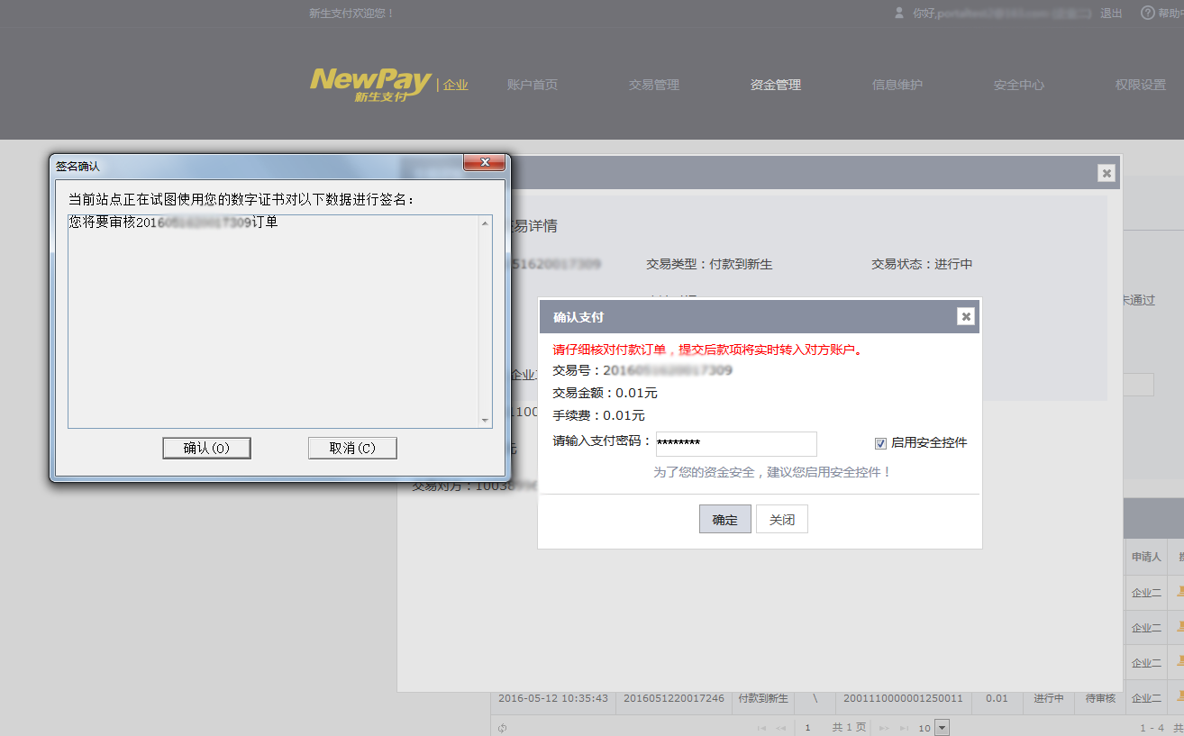Click the help question mark icon
1184x736 pixels.
1148,13
